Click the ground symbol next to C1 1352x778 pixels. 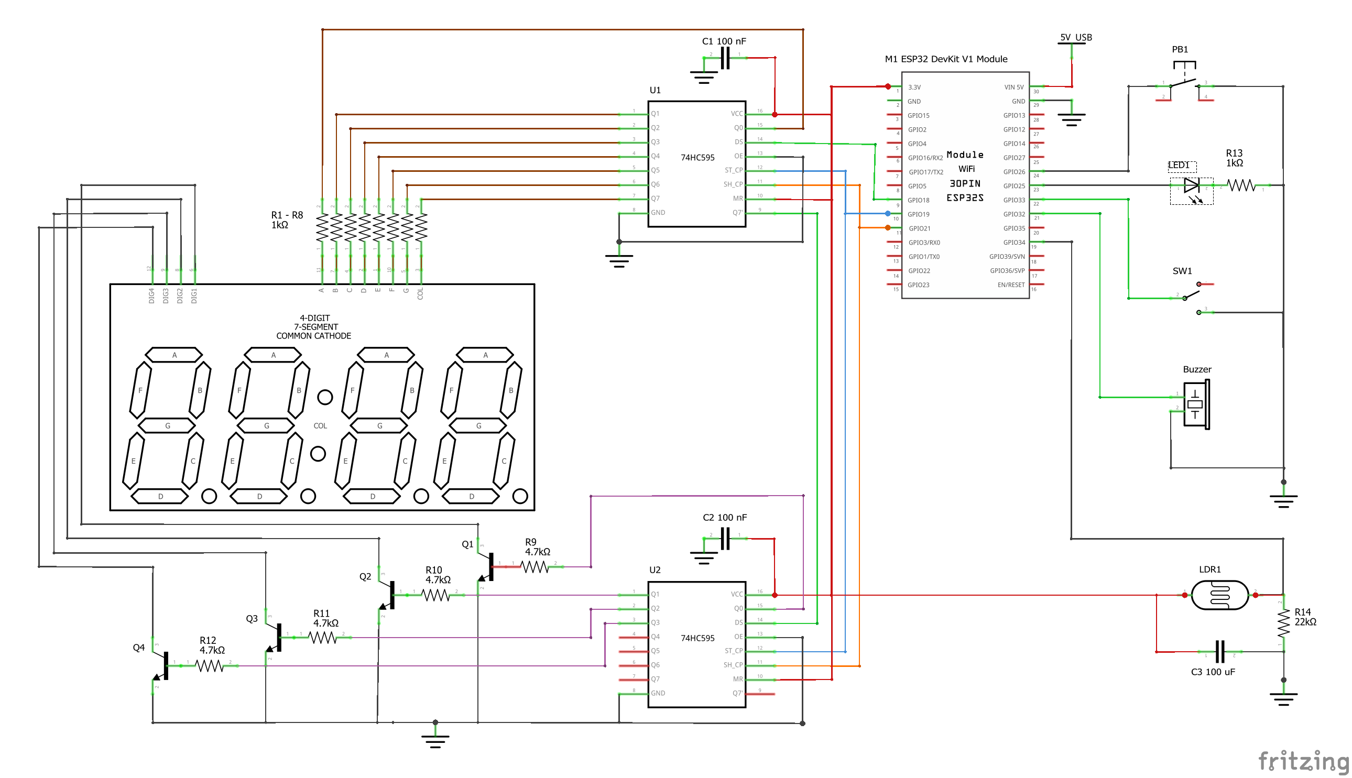[704, 77]
